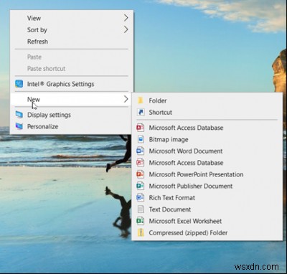Open the New submenu
Viewport: 287px width, 274px height.
coord(72,99)
